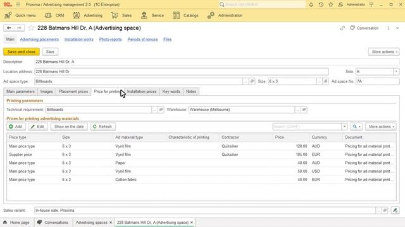Close the advertising space form

click(397, 28)
